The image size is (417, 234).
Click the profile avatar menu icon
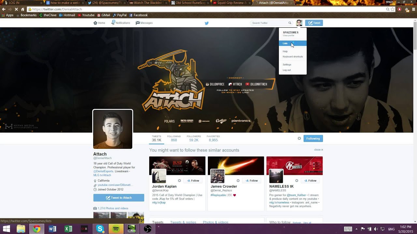pos(299,23)
